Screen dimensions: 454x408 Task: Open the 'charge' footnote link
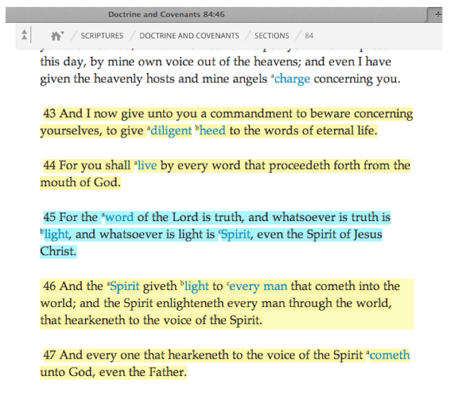pos(292,79)
